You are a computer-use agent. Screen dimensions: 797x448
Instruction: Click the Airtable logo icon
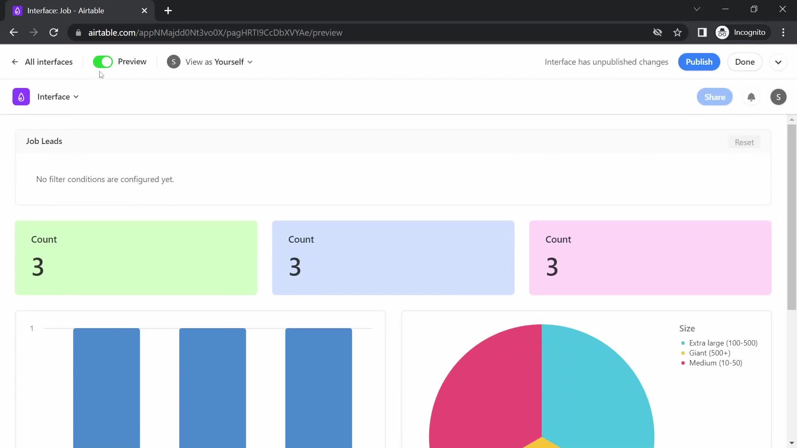[x=21, y=96]
